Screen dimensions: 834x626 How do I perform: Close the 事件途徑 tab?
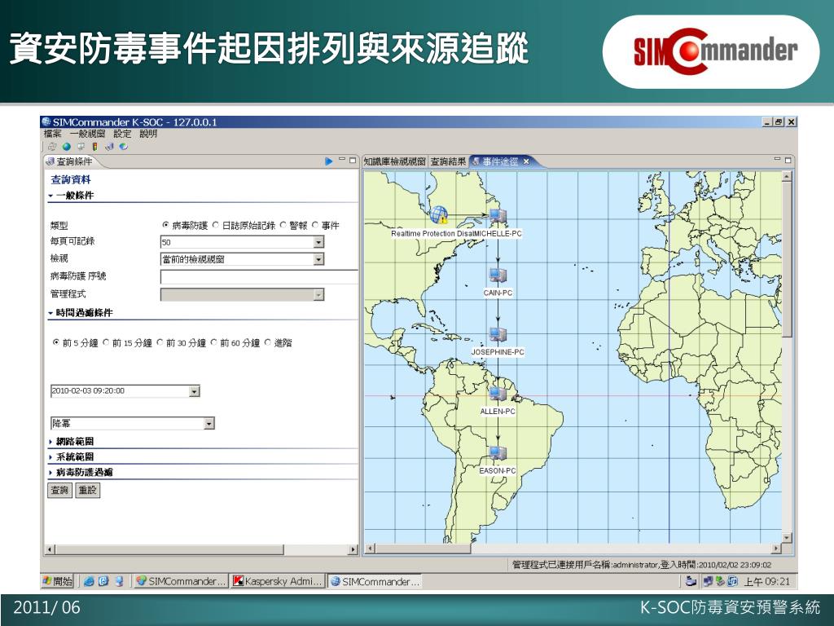tap(526, 161)
